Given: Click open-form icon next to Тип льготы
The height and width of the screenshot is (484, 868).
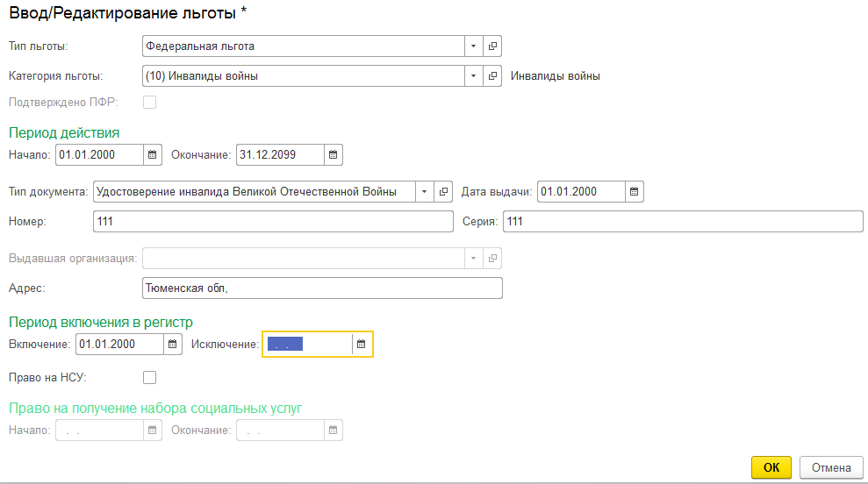Looking at the screenshot, I should pos(492,46).
